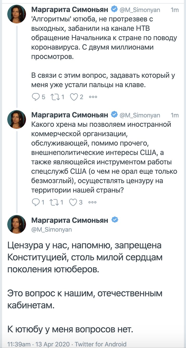This screenshot has width=186, height=348.
Task: Open more options on the second tweet
Action: (x=92, y=202)
